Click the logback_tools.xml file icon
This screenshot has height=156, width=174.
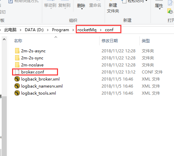pos(17,93)
